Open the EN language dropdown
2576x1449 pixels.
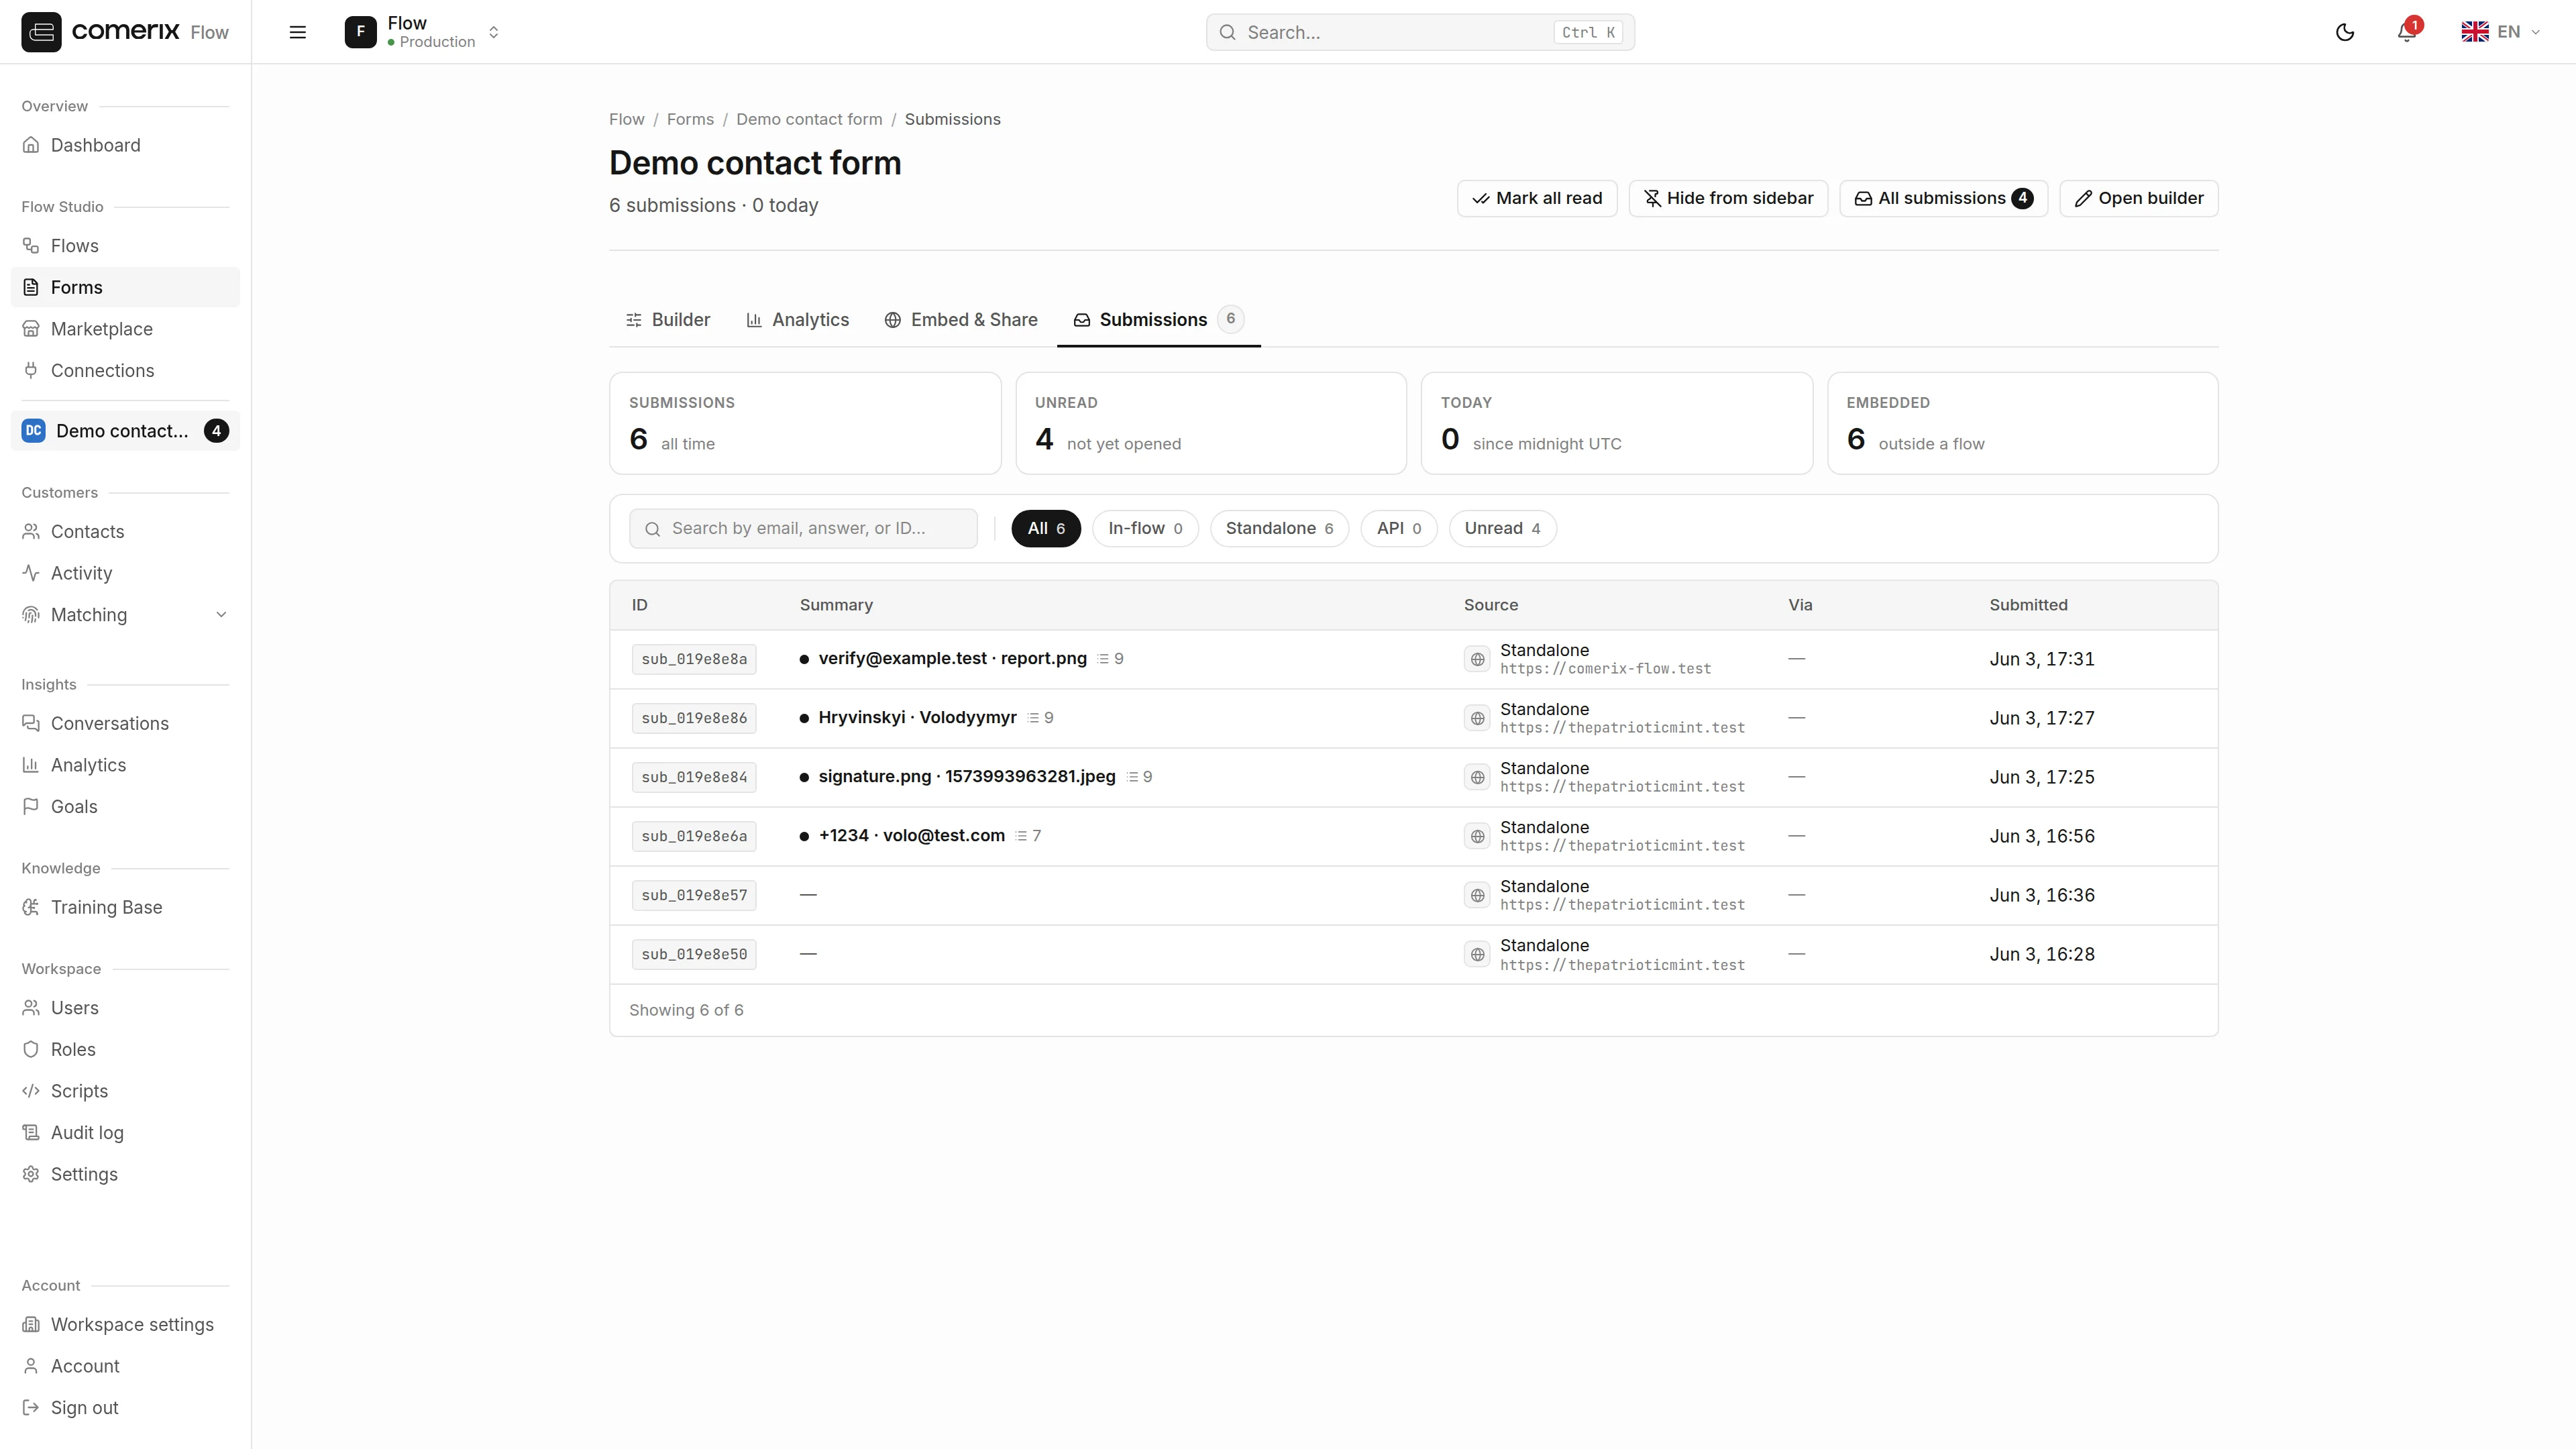pos(2500,32)
